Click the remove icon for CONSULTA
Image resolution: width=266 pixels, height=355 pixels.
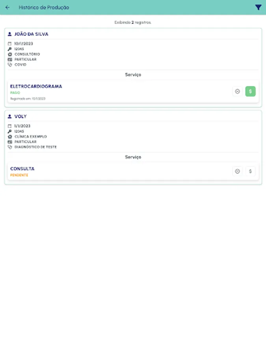tap(237, 171)
